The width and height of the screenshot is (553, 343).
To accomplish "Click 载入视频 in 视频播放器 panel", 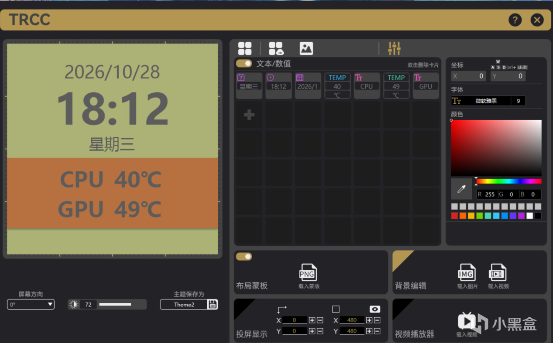I will click(x=467, y=325).
